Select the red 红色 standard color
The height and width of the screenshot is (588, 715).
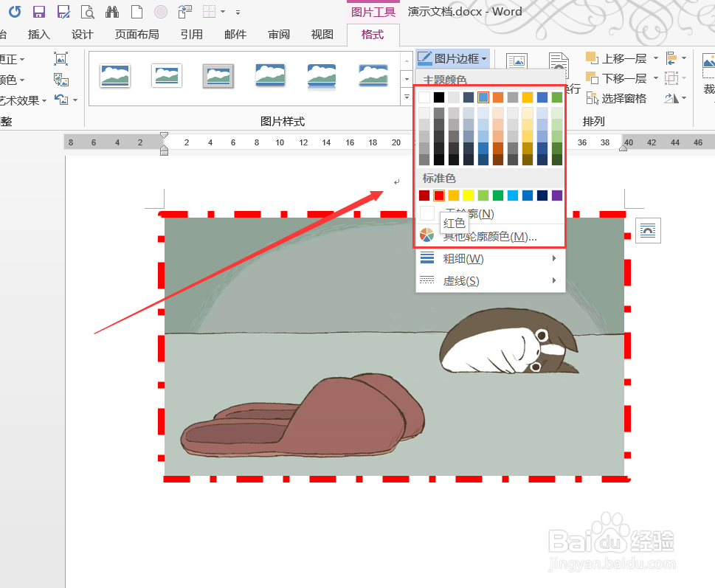(x=439, y=196)
